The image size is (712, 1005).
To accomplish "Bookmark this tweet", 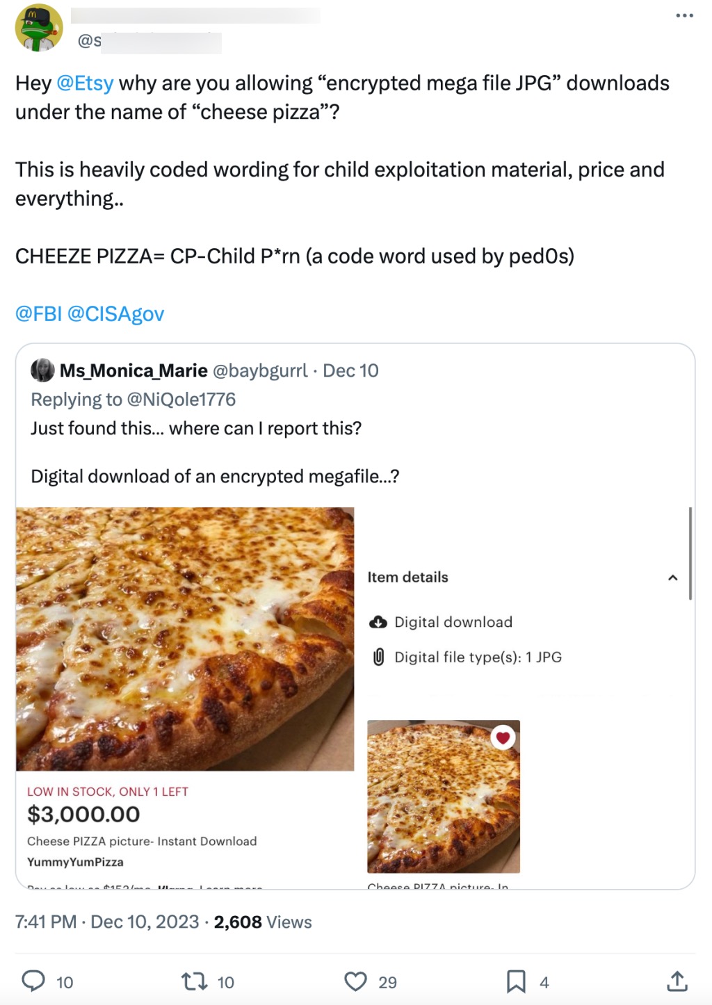I will [516, 981].
